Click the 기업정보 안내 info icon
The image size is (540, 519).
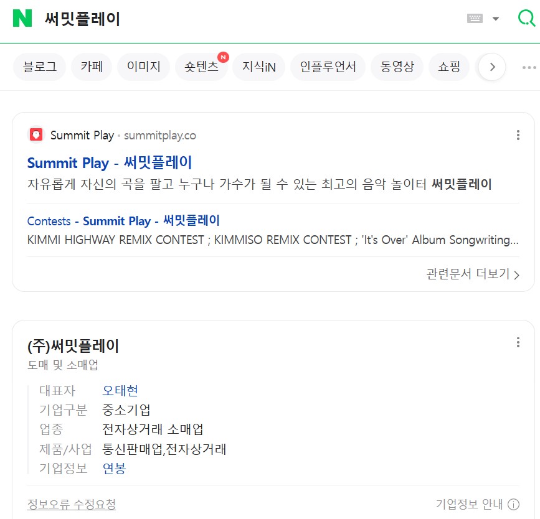pos(511,504)
